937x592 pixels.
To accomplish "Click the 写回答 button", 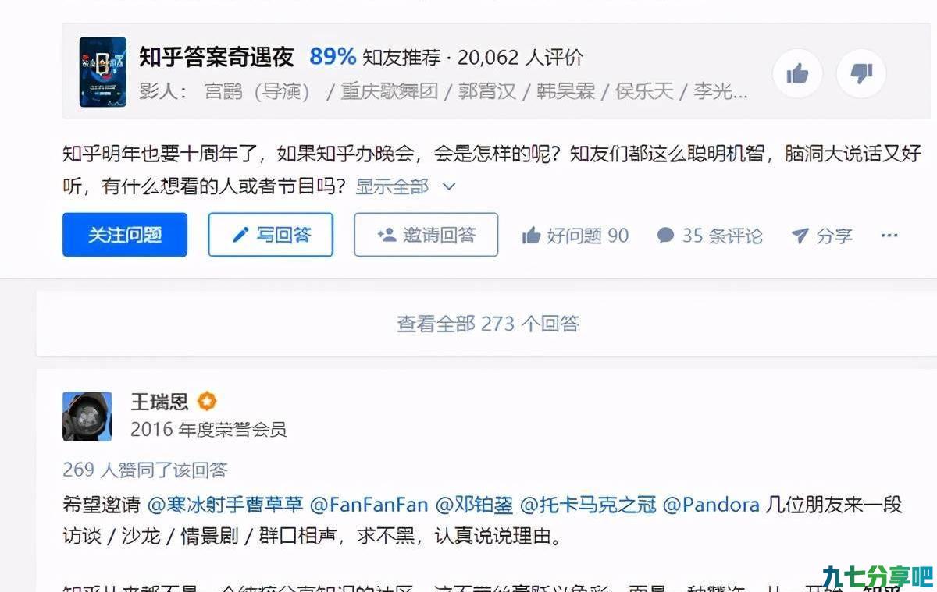I will [x=271, y=235].
